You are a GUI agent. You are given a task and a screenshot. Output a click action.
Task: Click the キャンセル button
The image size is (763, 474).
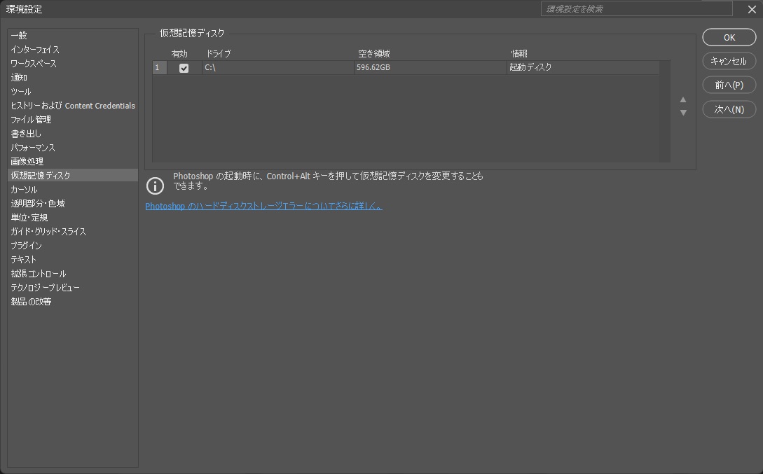(729, 61)
